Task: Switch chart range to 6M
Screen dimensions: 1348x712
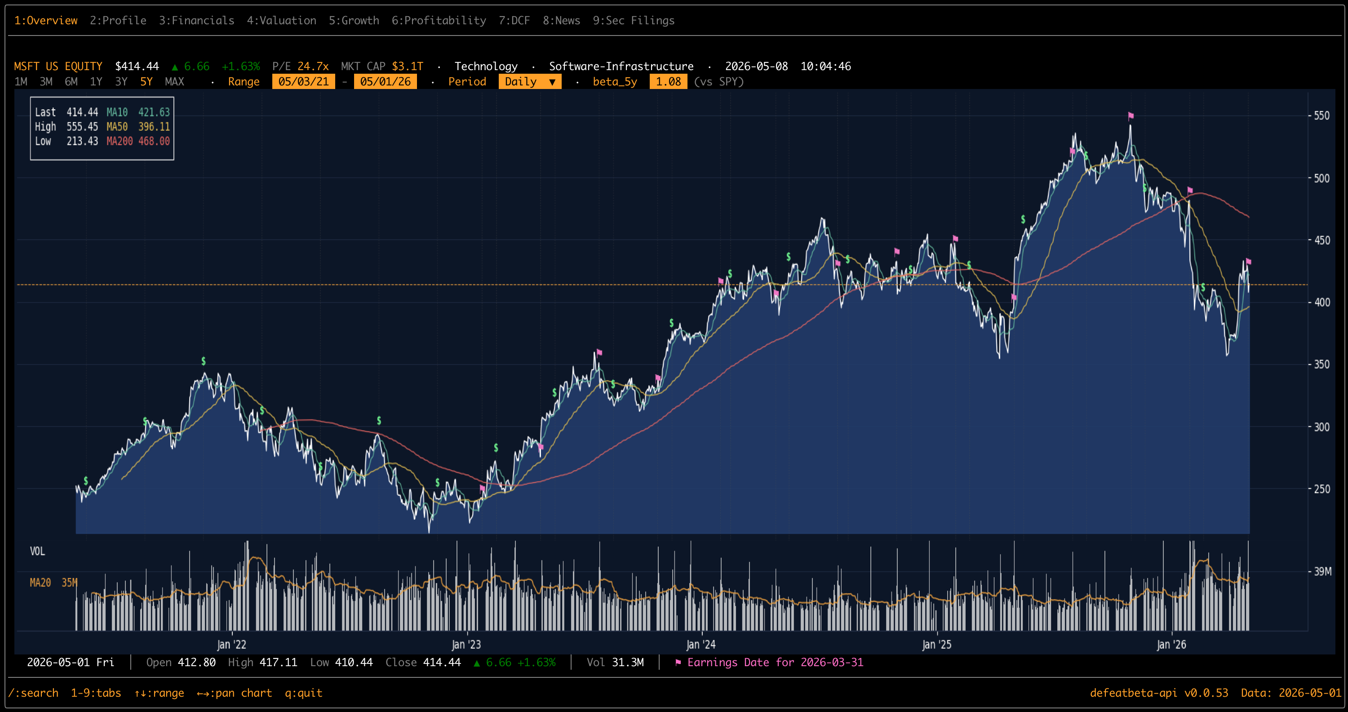Action: 71,82
